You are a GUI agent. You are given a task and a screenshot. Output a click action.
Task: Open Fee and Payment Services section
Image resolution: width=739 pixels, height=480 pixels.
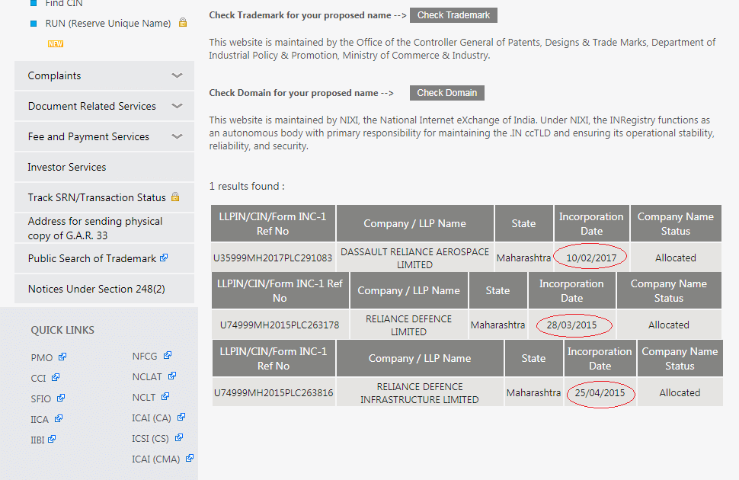[104, 136]
